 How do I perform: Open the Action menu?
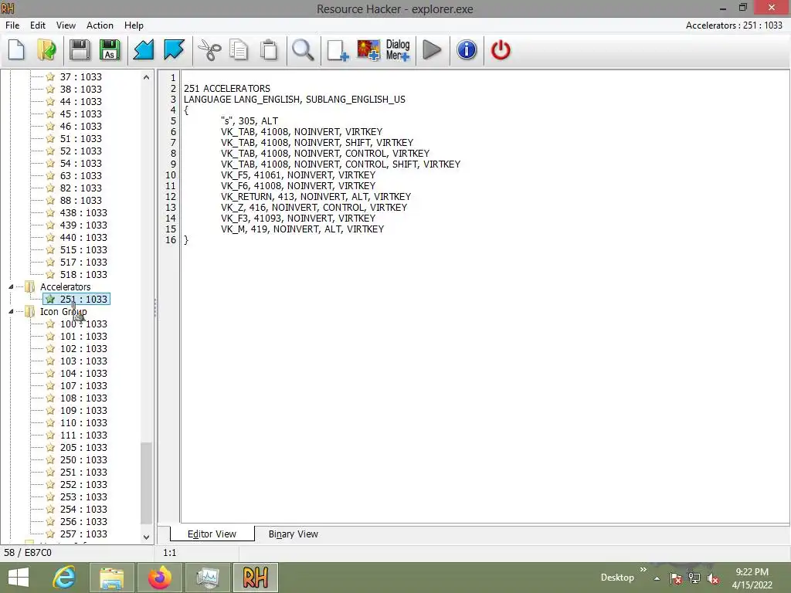(x=100, y=25)
